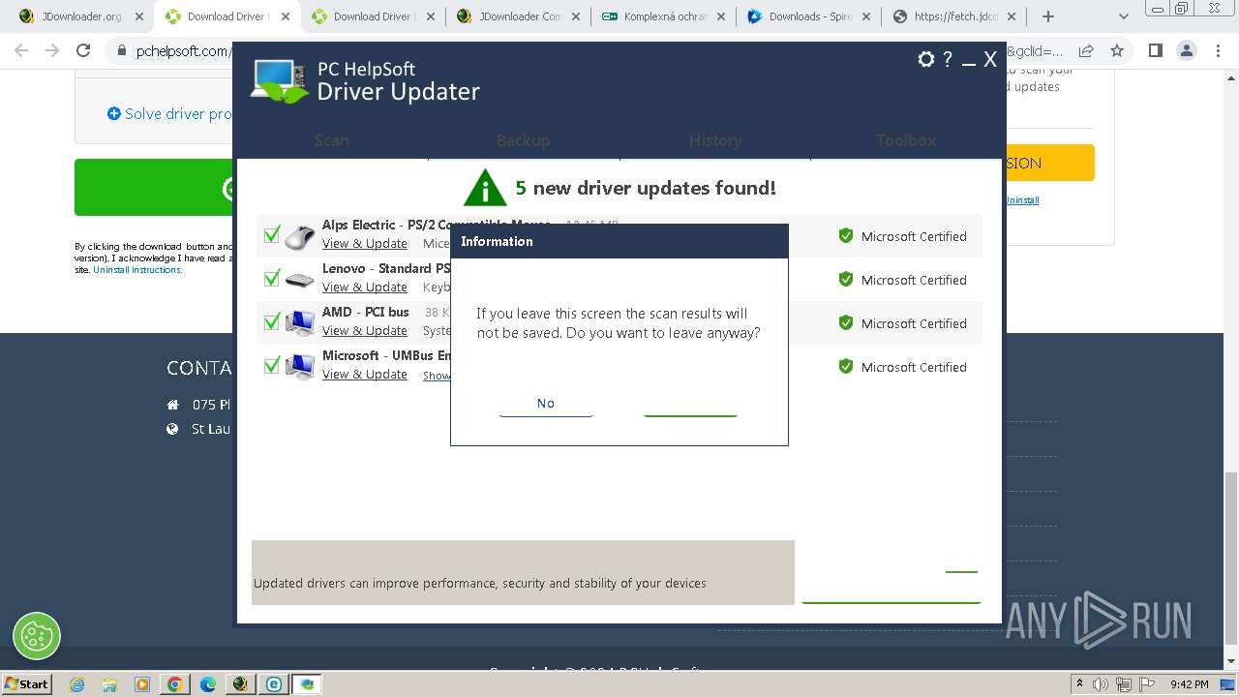The width and height of the screenshot is (1239, 697).
Task: Switch to the History tab
Action: point(715,140)
